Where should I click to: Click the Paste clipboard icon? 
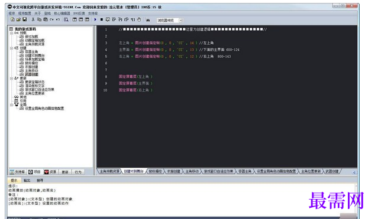point(46,19)
